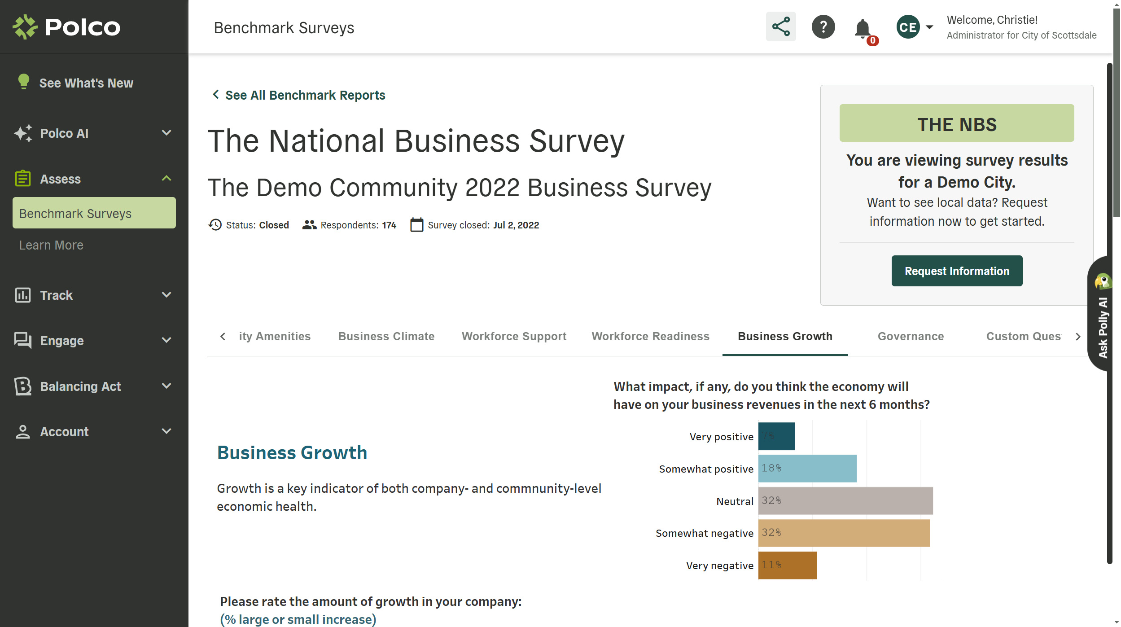
Task: Click the Somewhat positive 18% bar
Action: (x=807, y=468)
